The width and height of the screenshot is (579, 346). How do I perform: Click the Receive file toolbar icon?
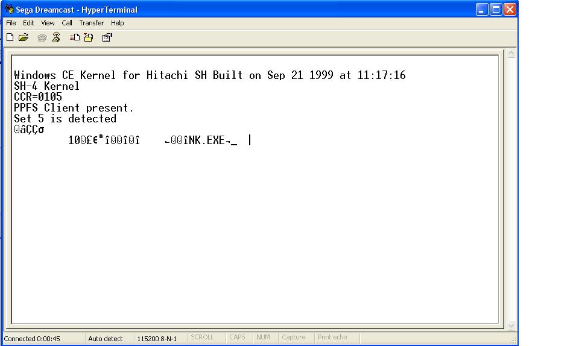[x=89, y=37]
